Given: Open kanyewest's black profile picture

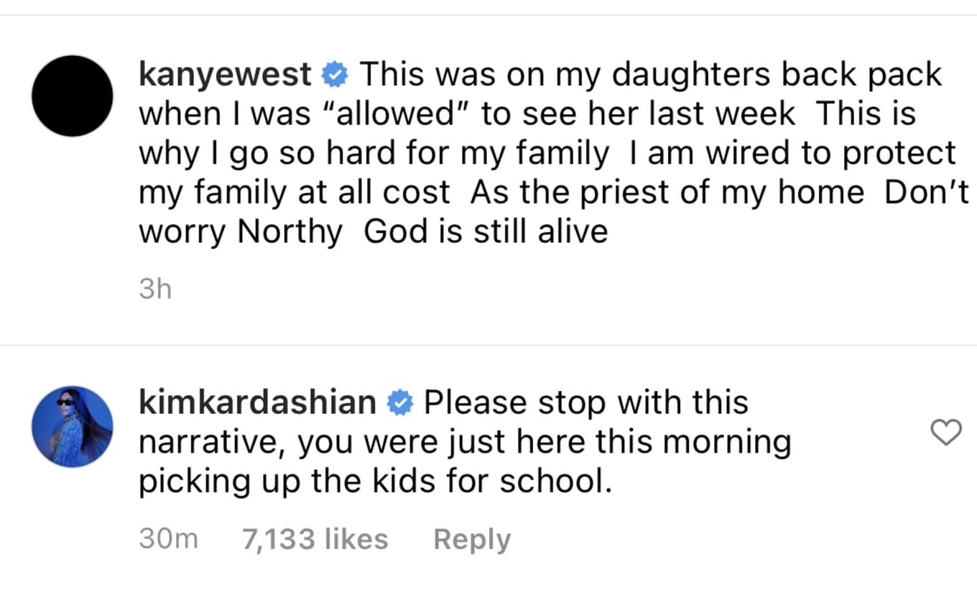Looking at the screenshot, I should point(72,96).
